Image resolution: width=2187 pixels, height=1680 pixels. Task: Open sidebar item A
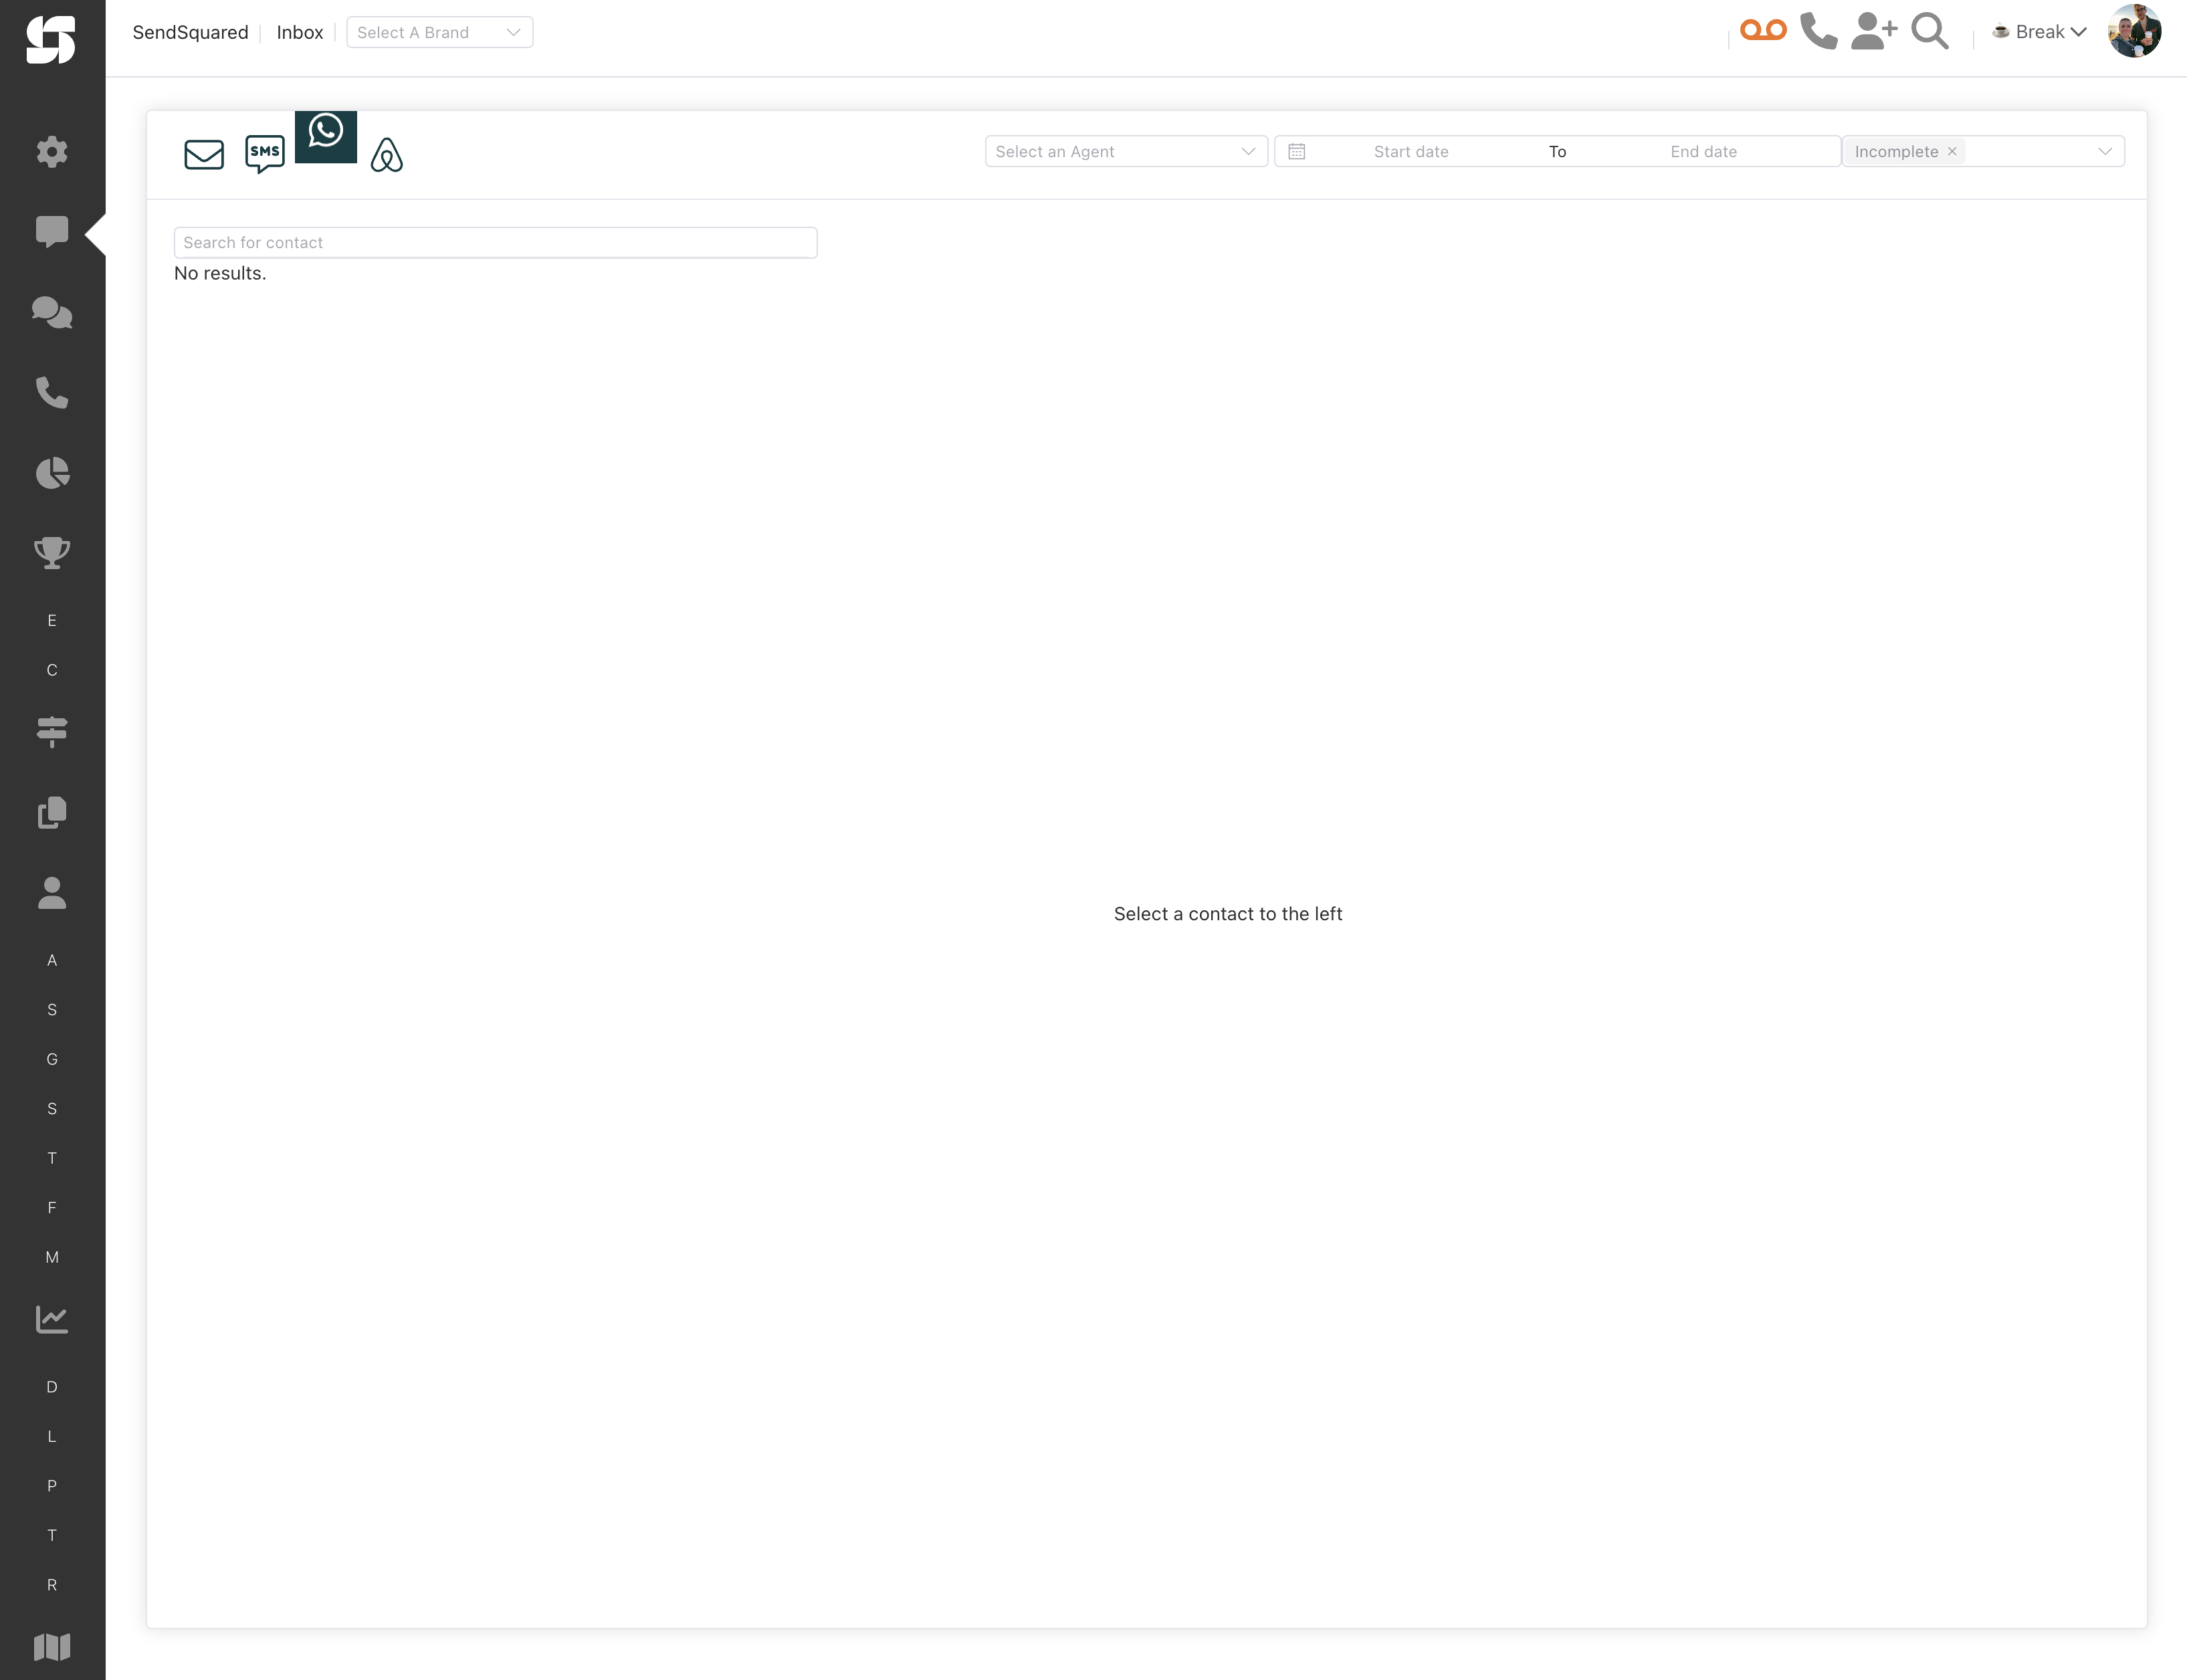coord(52,960)
